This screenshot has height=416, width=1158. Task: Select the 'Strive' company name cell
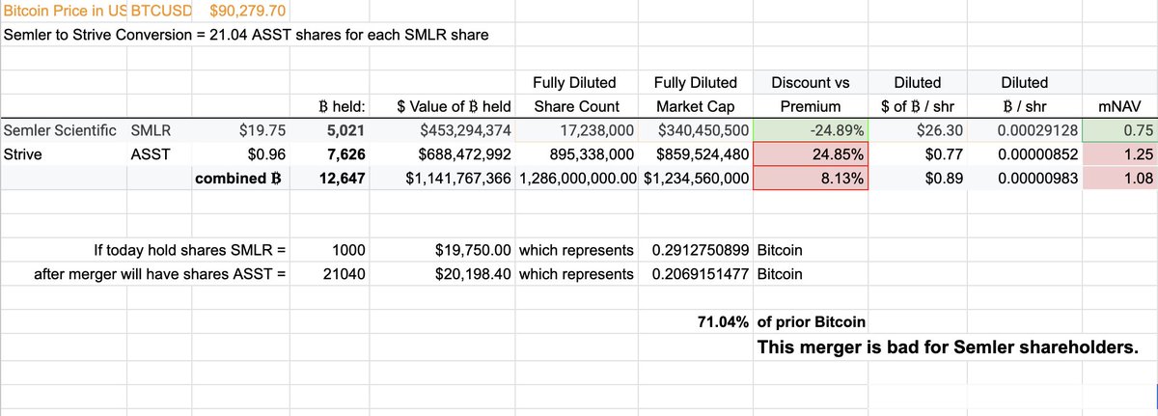64,153
